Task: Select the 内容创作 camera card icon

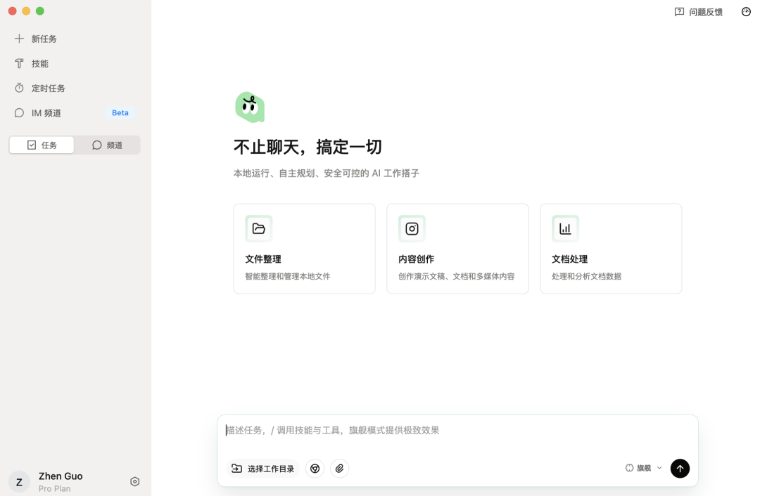Action: click(x=412, y=228)
